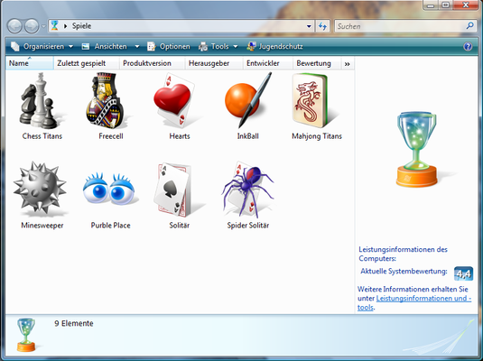
Task: Click the large trophy image in preview pane
Action: pyautogui.click(x=416, y=149)
